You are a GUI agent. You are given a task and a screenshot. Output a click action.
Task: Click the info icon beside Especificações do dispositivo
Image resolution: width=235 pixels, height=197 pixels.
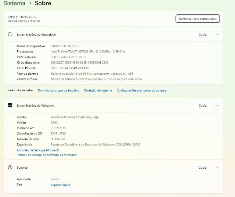10,34
